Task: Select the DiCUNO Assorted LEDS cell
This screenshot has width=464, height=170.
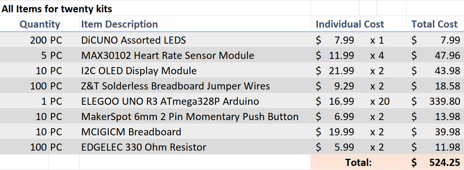Action: [134, 40]
